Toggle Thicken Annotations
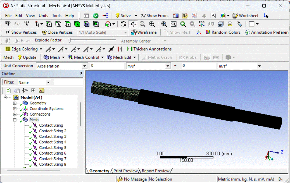Viewport: 290px width, 183px height. [x=149, y=49]
